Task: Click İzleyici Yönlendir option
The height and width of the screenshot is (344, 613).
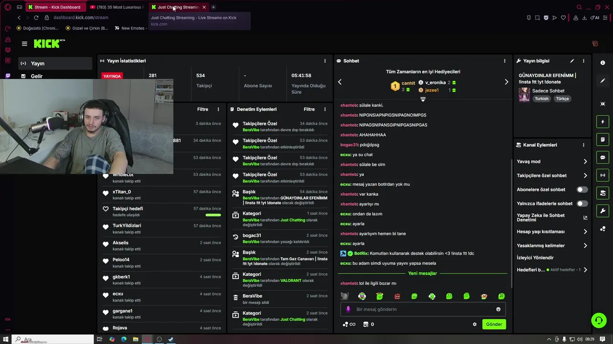Action: (535, 258)
